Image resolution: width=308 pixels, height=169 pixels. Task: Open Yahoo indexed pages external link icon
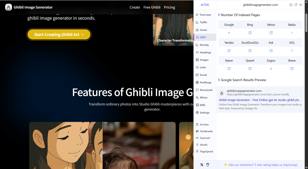click(x=271, y=33)
